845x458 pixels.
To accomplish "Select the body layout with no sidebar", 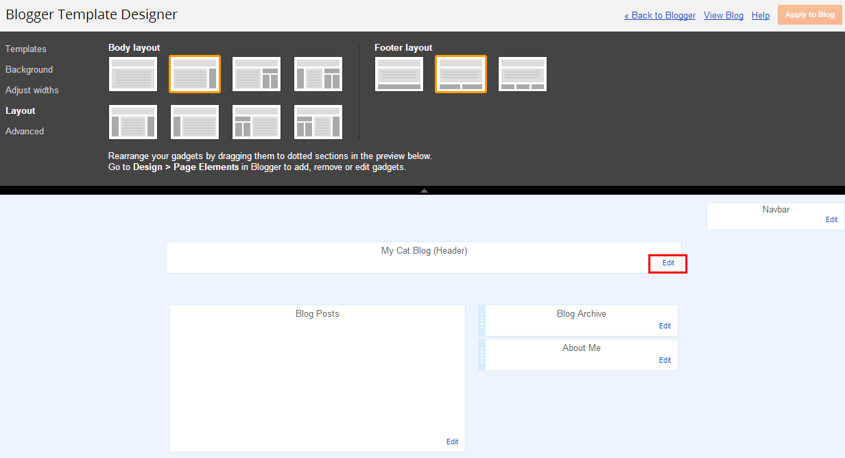I will tap(133, 74).
